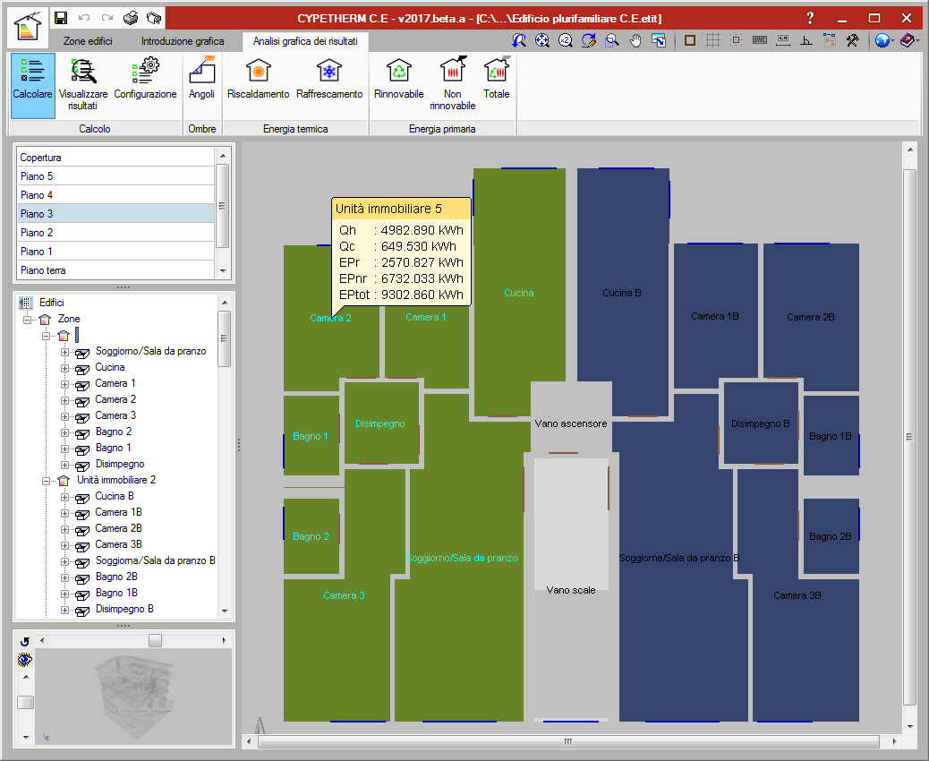Click the keyboard coordinates entry icon

(x=760, y=40)
